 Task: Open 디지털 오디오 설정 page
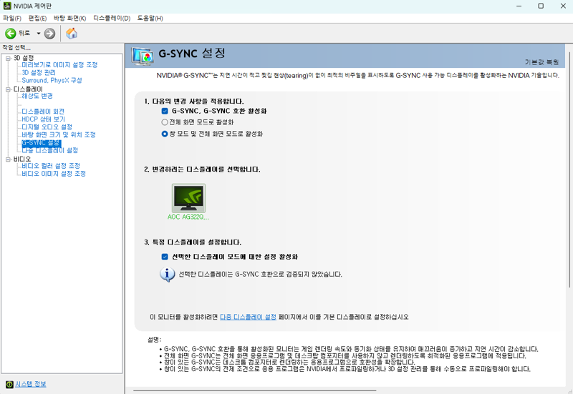pos(47,127)
